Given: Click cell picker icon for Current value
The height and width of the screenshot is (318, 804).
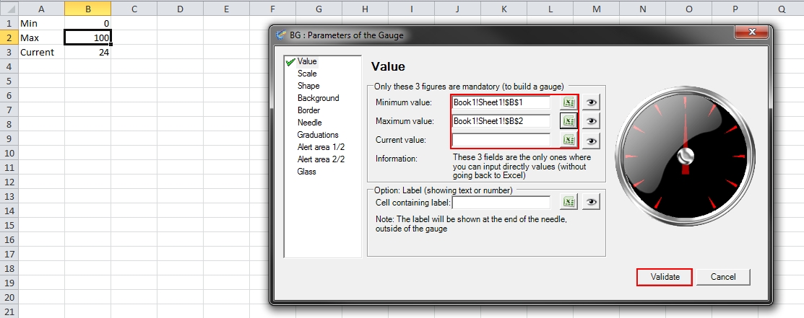Looking at the screenshot, I should (x=569, y=140).
